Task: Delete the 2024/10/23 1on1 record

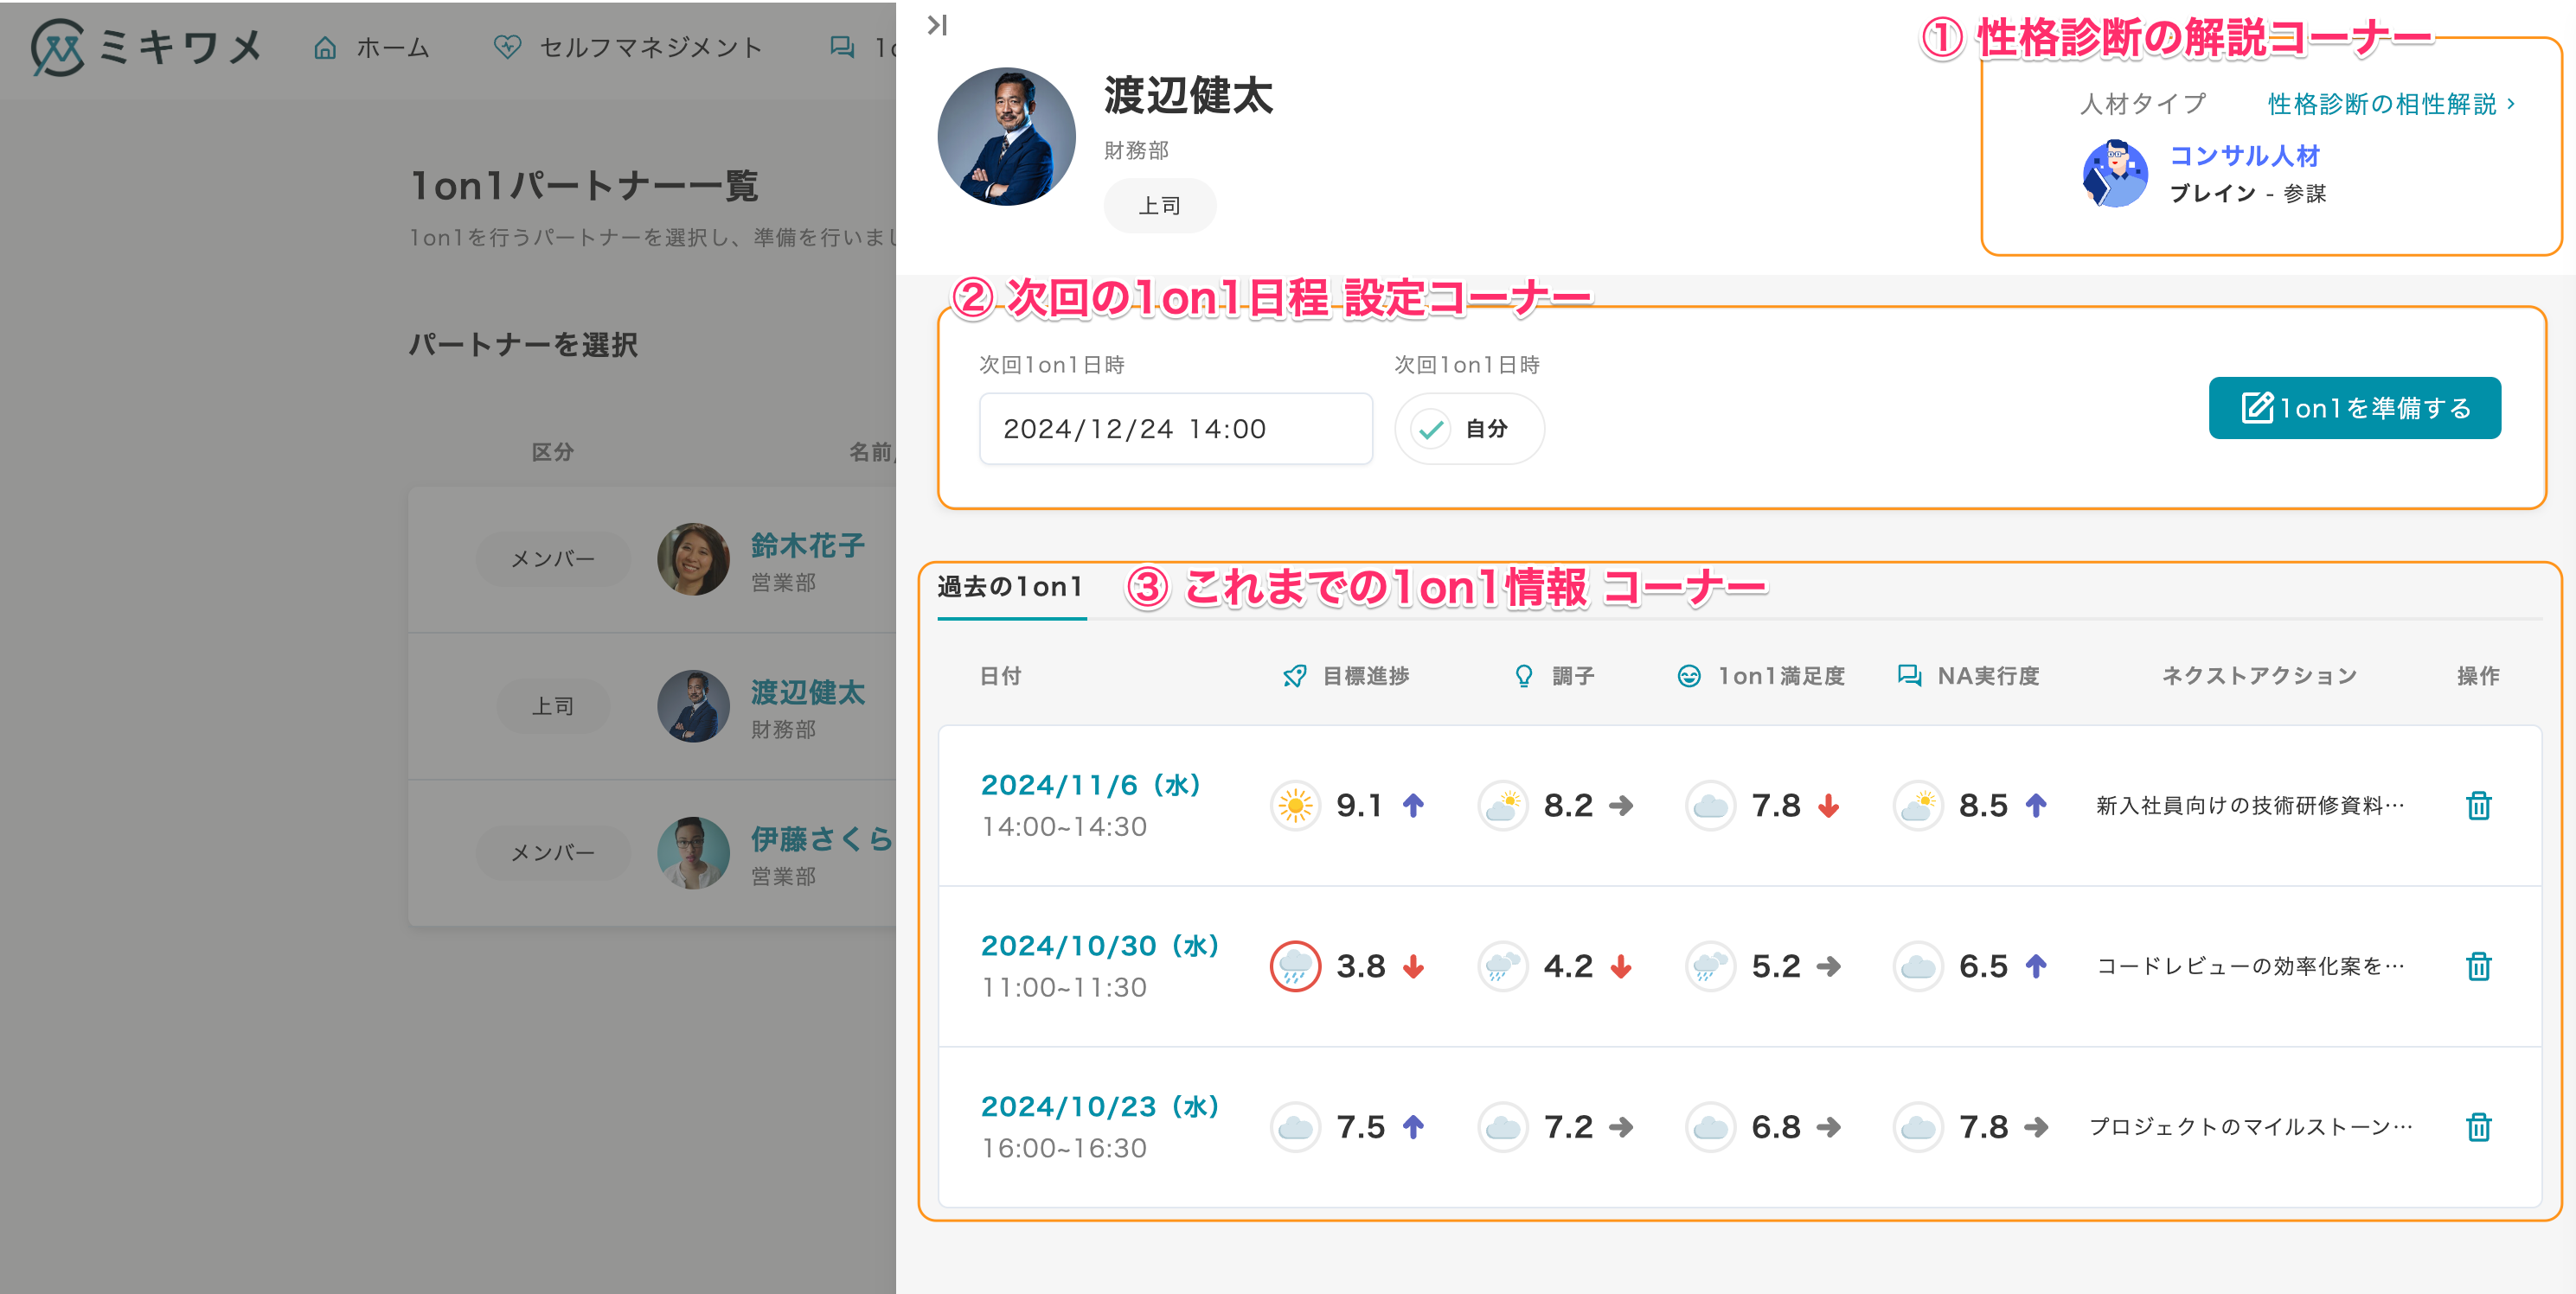Action: click(x=2477, y=1127)
